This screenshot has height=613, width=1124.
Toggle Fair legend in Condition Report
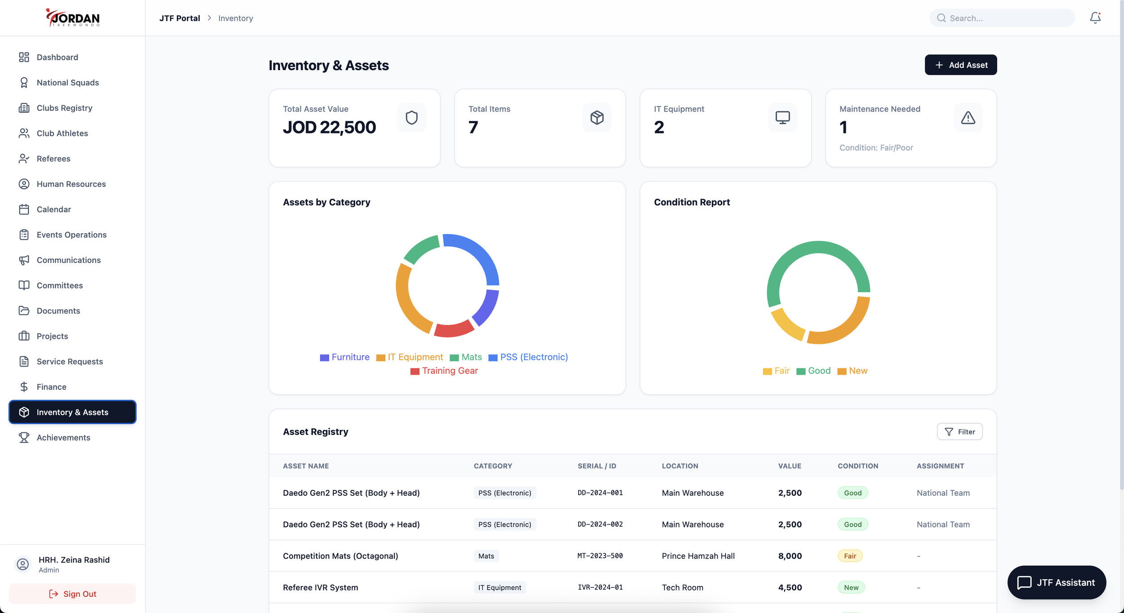tap(776, 371)
